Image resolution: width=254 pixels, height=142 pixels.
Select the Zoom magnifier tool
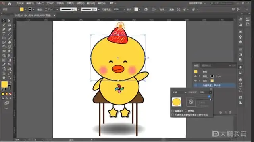tap(10, 78)
